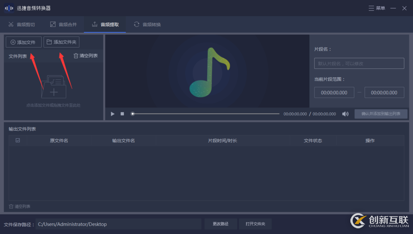Clear the file list with 清空列表

tap(85, 56)
